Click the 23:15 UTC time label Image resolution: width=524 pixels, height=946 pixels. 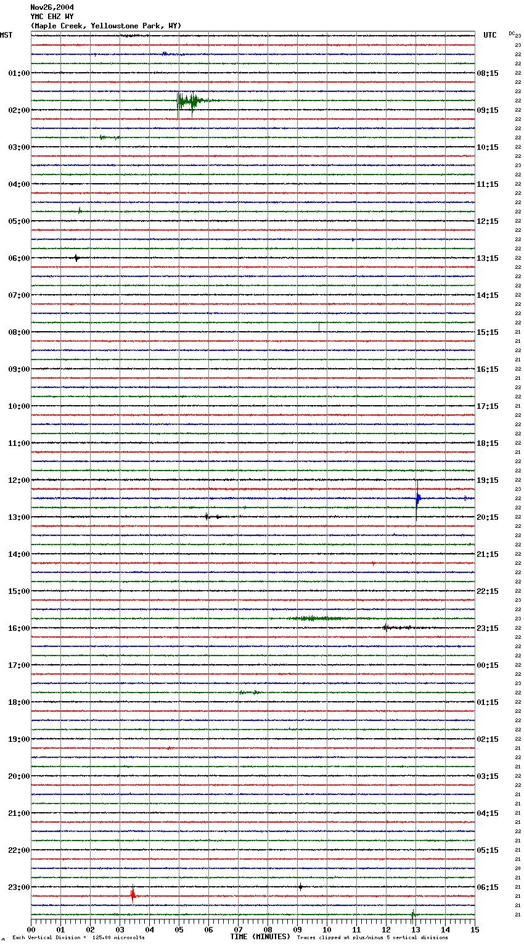coord(488,628)
